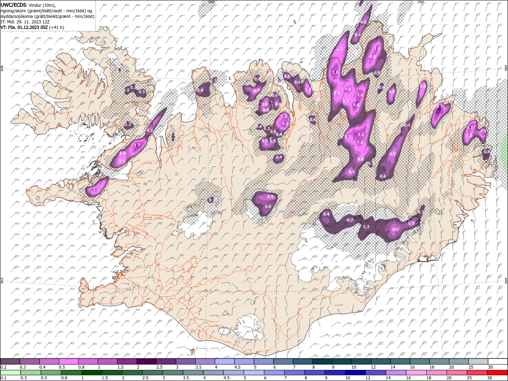Image resolution: width=508 pixels, height=381 pixels.
Task: Click the "UWC/ECDS: Vindur (10m)," title text
Action: click(x=29, y=5)
